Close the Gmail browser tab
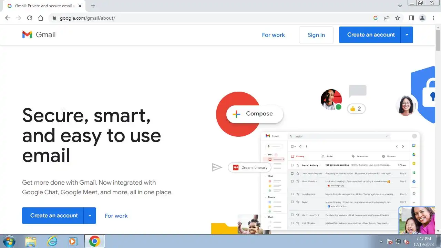 (x=80, y=6)
